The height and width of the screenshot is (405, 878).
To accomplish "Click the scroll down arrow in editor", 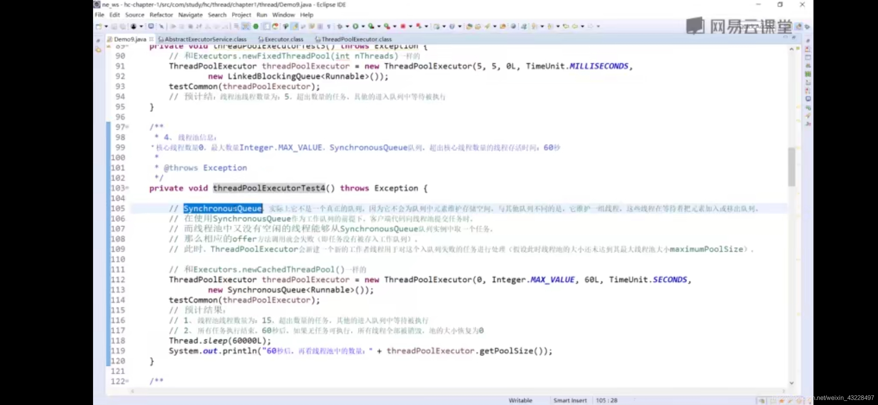I will click(x=791, y=383).
